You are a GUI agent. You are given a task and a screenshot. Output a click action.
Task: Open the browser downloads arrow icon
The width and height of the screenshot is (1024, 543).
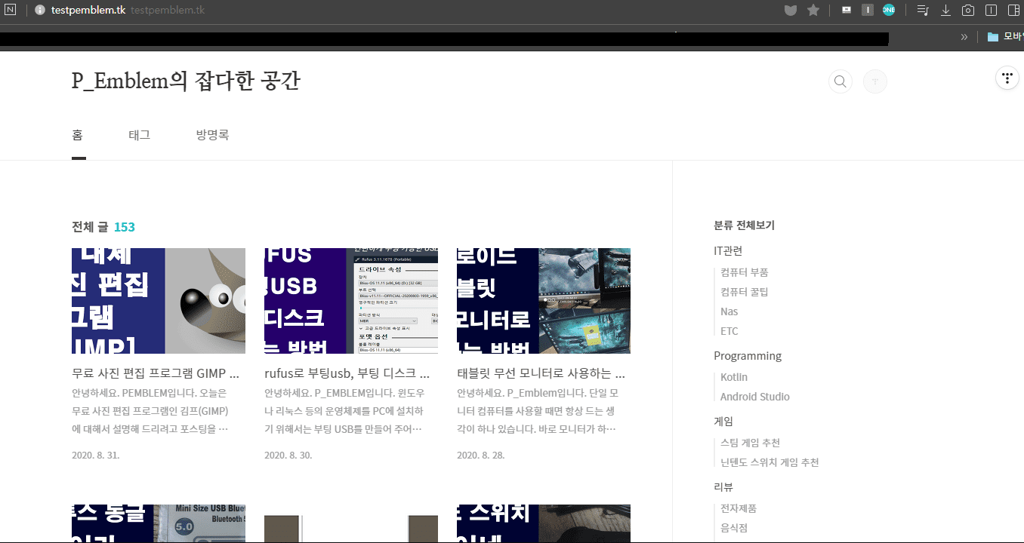945,10
